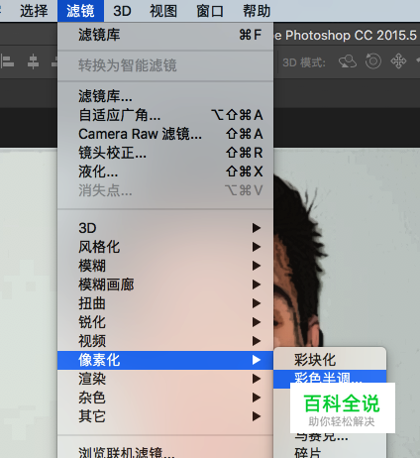The image size is (420, 458).
Task: Expand the 像素化 submenu
Action: click(x=165, y=360)
